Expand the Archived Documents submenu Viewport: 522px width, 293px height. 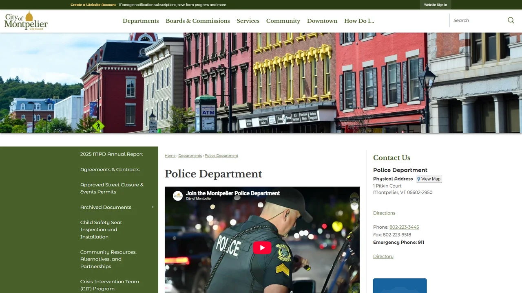[153, 207]
